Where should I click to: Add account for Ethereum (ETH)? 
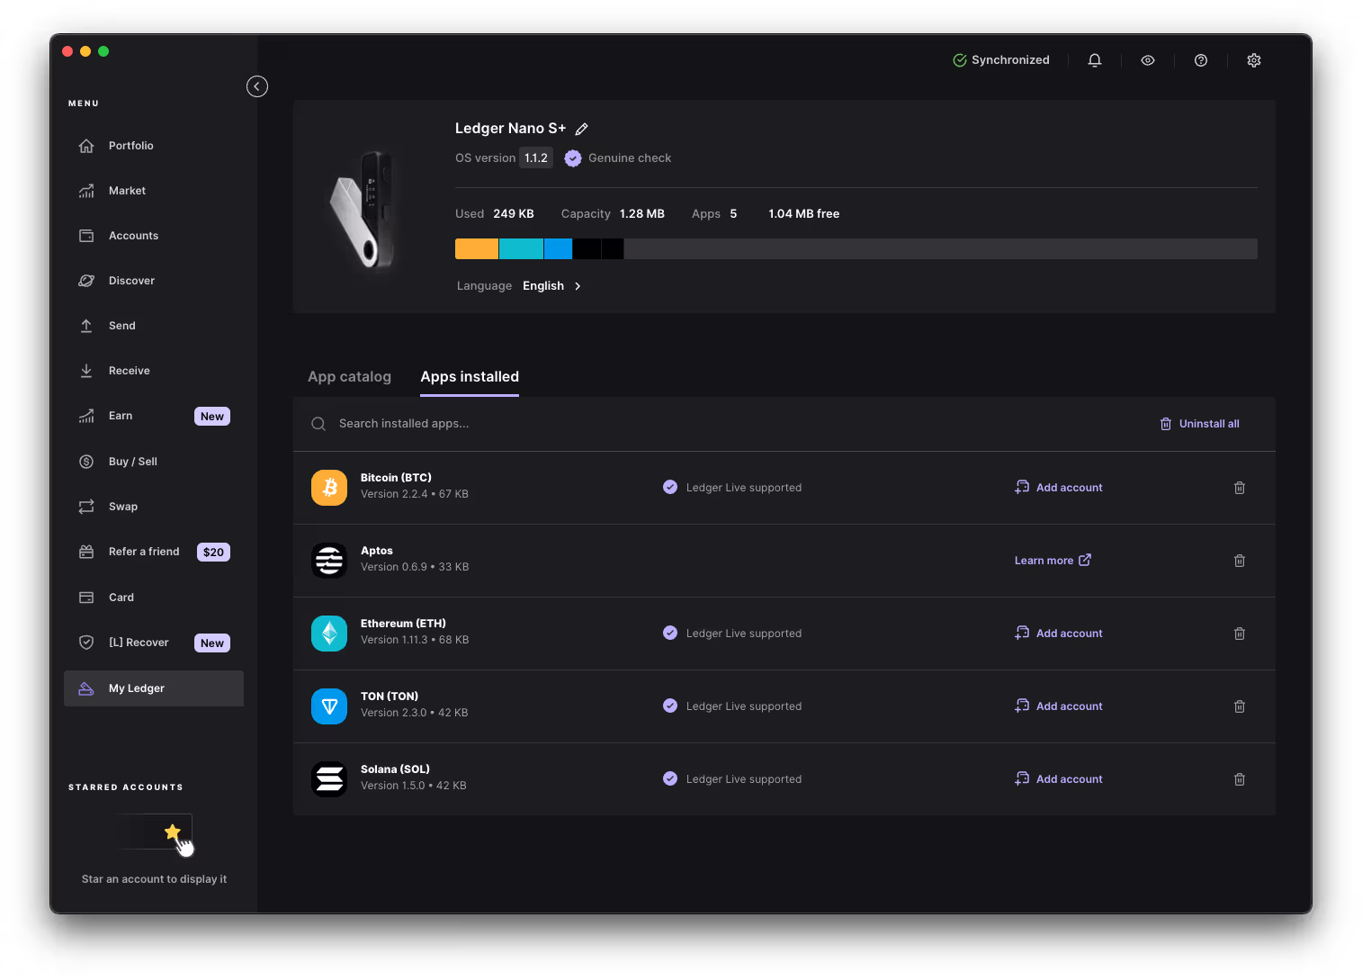pyautogui.click(x=1059, y=634)
